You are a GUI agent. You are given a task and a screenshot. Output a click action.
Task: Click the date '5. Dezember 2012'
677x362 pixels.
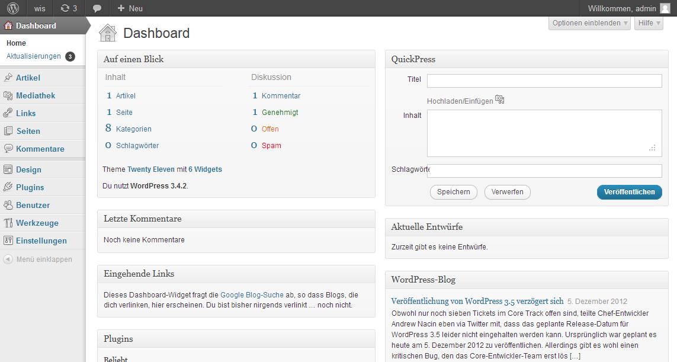point(597,302)
